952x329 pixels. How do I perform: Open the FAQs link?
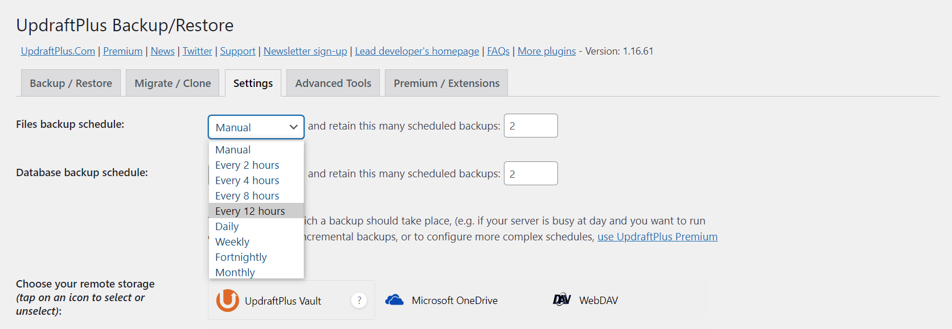(498, 51)
